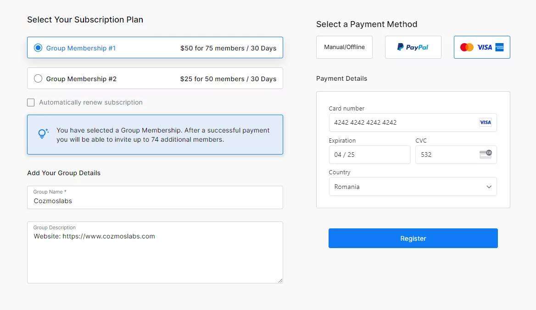Choose PayPal payment method

tap(413, 47)
